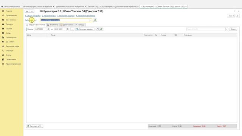The width and height of the screenshot is (242, 136).
Task: Open calendar for the period start date
Action: 48,29
